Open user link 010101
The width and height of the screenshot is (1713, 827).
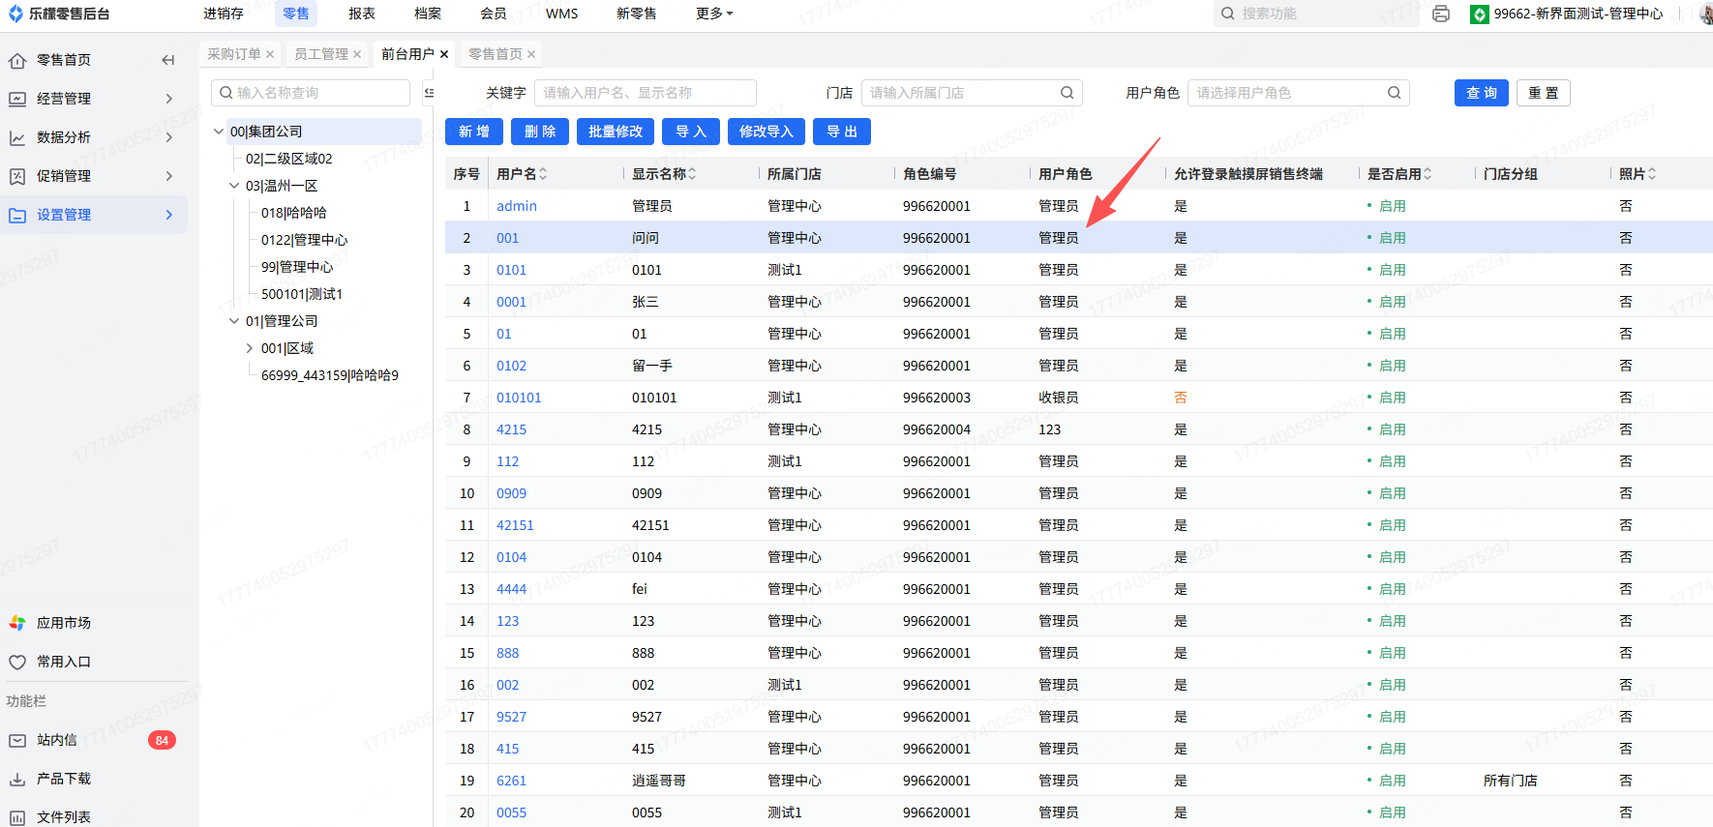pyautogui.click(x=519, y=398)
